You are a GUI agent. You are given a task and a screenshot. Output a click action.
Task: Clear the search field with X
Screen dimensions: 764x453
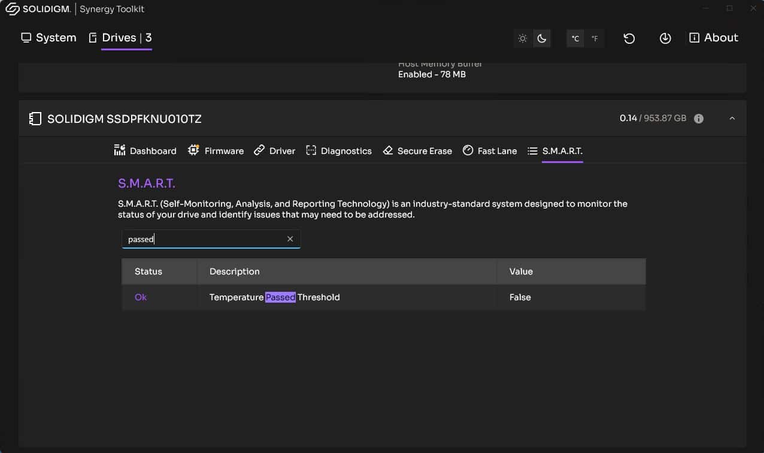[x=290, y=239]
